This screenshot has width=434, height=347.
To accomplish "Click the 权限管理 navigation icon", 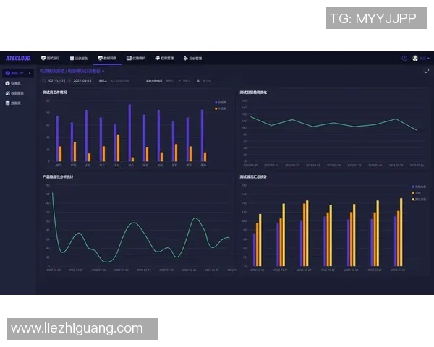I will pos(158,58).
